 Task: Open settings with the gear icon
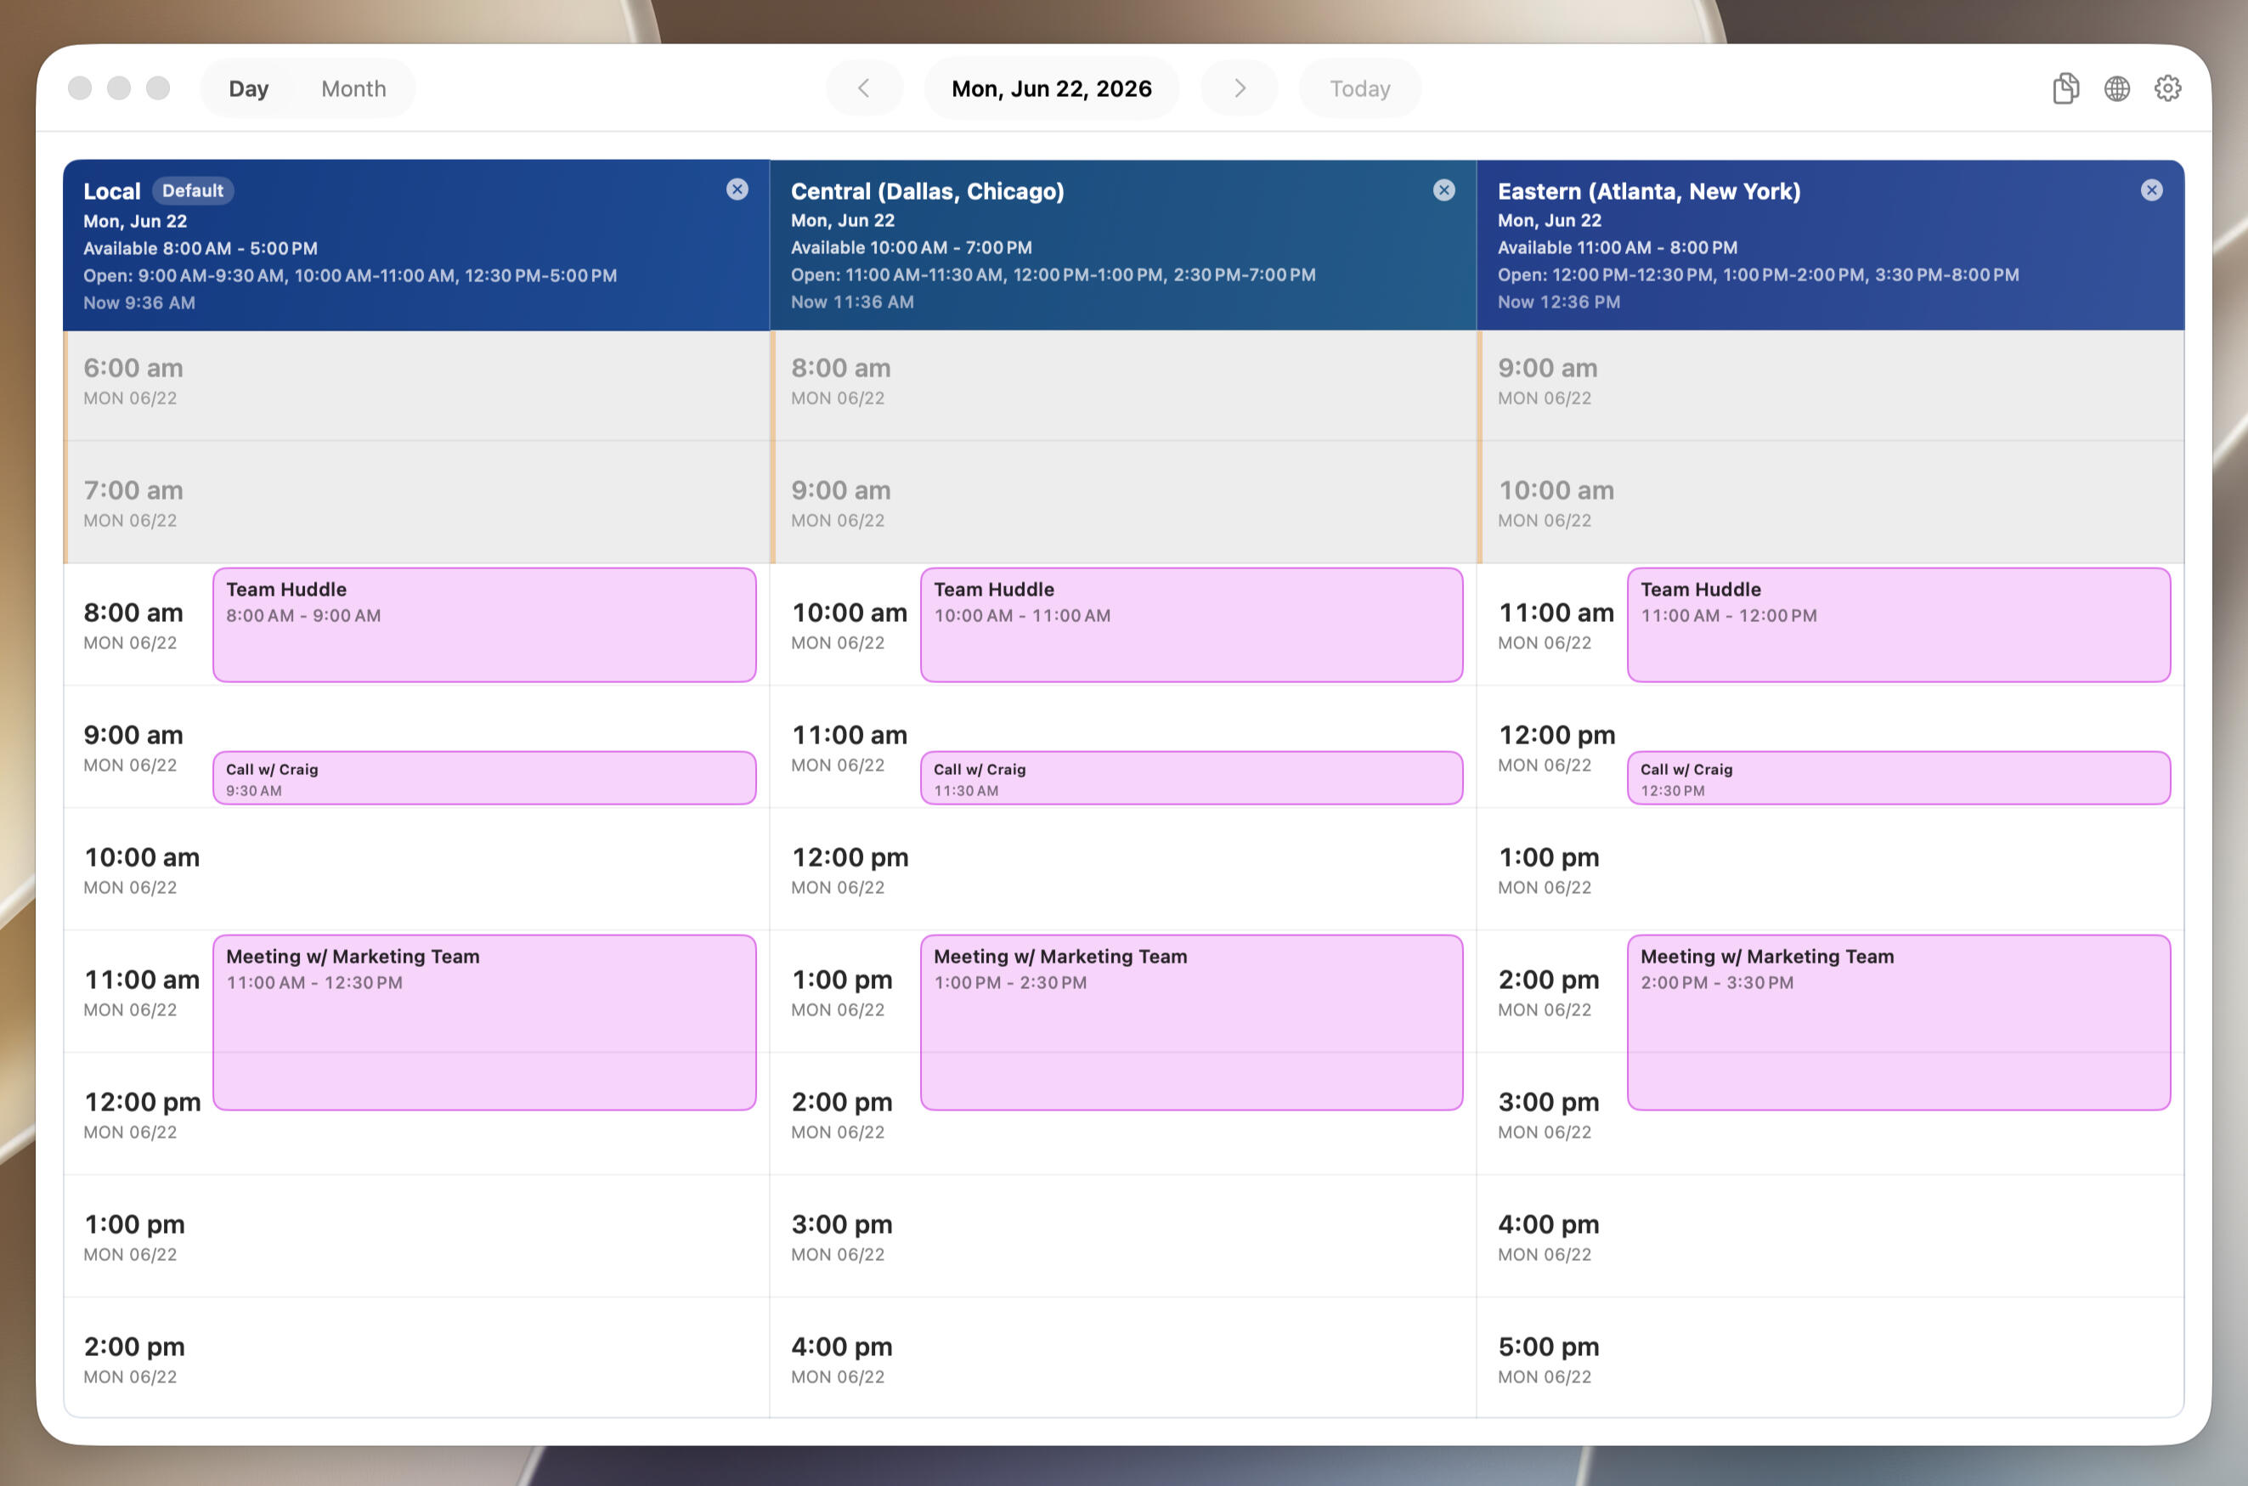coord(2167,88)
